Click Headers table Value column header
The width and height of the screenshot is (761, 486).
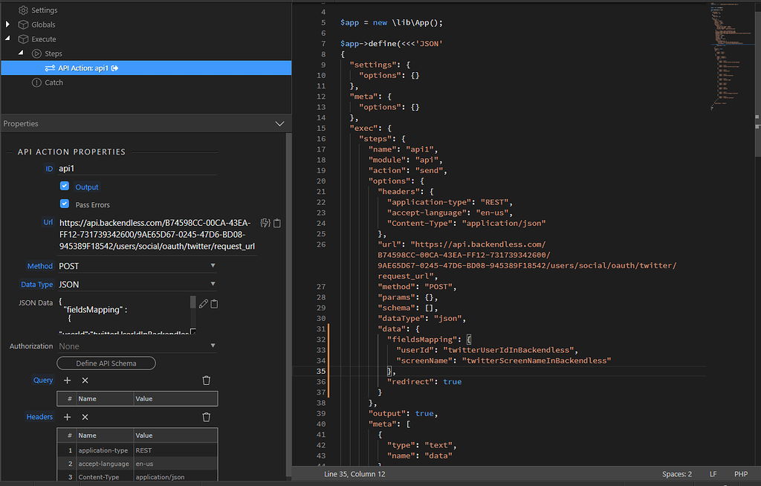coord(175,435)
